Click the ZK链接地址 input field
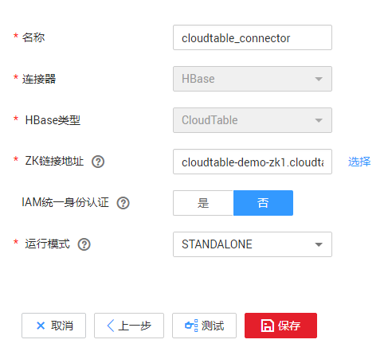This screenshot has width=388, height=359. 253,162
